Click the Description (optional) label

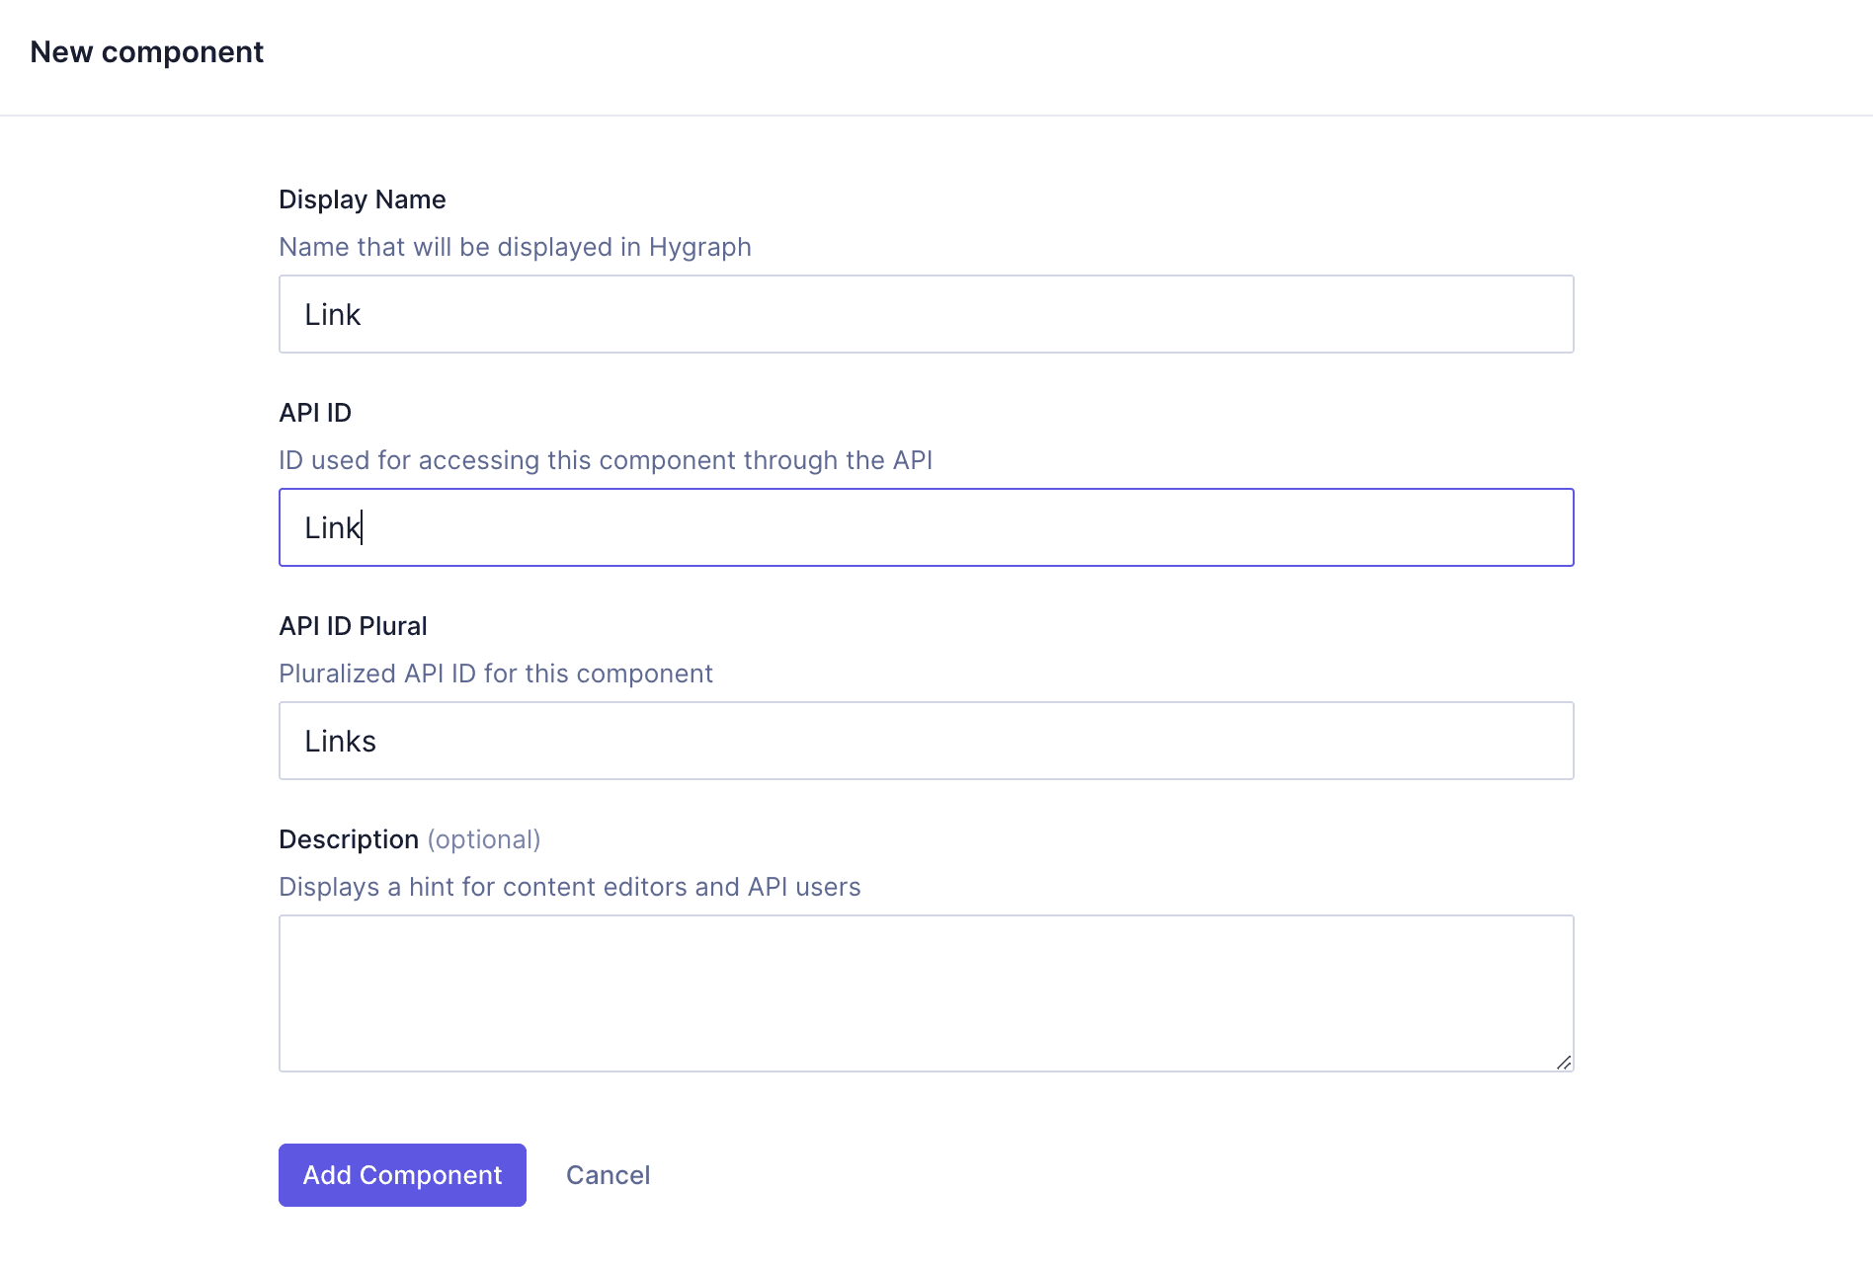click(x=348, y=838)
